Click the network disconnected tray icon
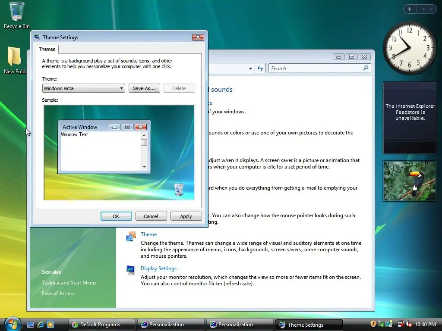This screenshot has width=442, height=331. (401, 324)
